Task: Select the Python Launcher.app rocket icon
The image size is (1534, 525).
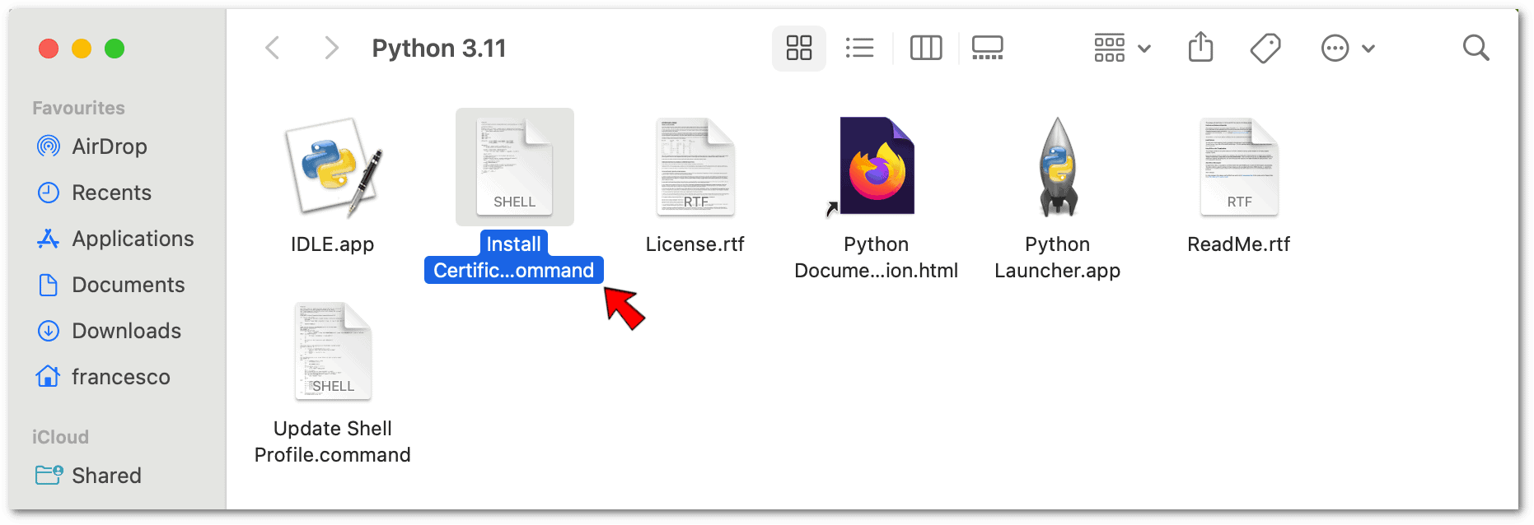Action: tap(1058, 168)
